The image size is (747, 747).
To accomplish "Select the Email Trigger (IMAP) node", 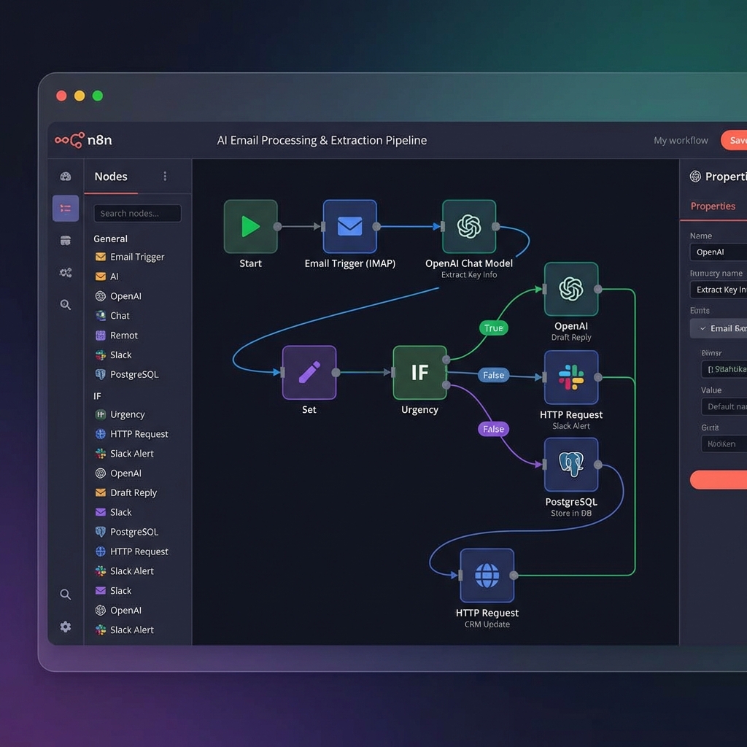I will (349, 226).
